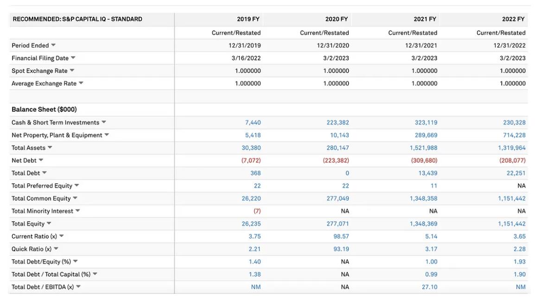The width and height of the screenshot is (535, 299).
Task: Open the Period Ended dropdown arrow
Action: coord(53,45)
